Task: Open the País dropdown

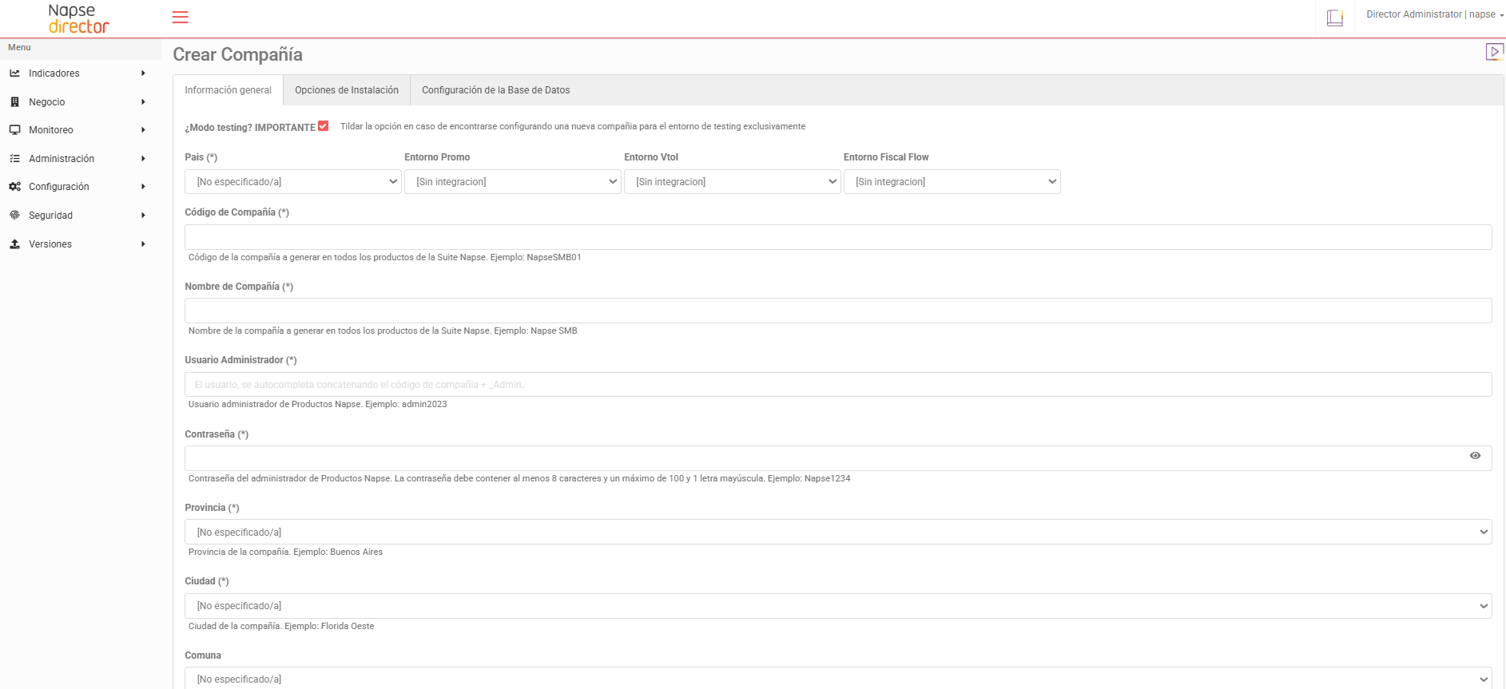Action: [x=292, y=182]
